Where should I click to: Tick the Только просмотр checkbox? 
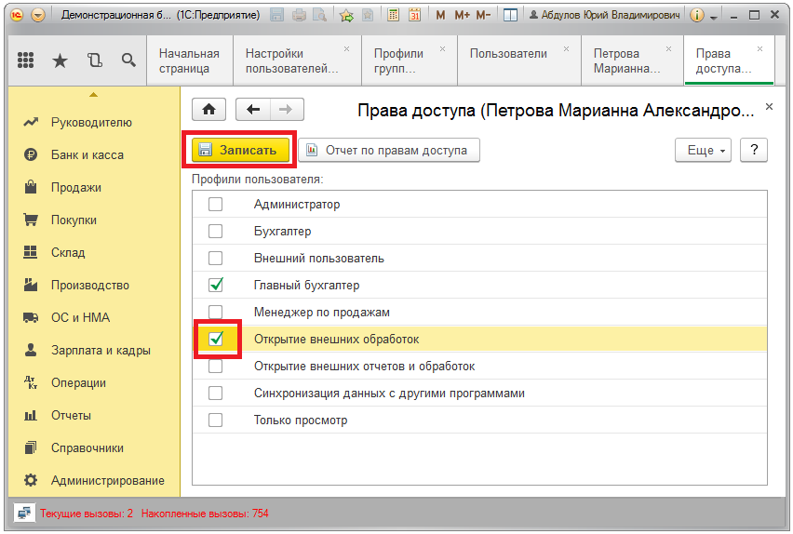(x=216, y=421)
